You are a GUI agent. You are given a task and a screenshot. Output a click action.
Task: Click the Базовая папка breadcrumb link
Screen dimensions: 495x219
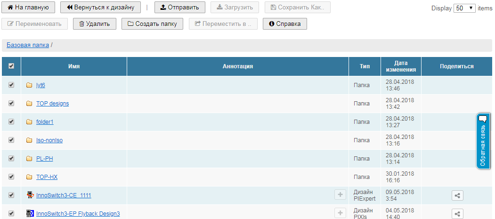point(28,45)
